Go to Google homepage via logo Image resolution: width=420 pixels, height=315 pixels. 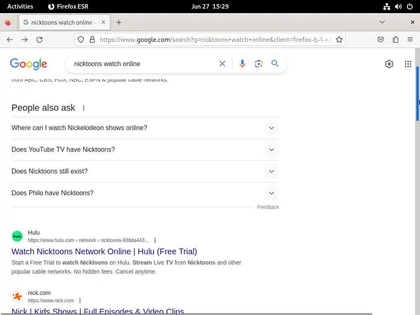(28, 64)
